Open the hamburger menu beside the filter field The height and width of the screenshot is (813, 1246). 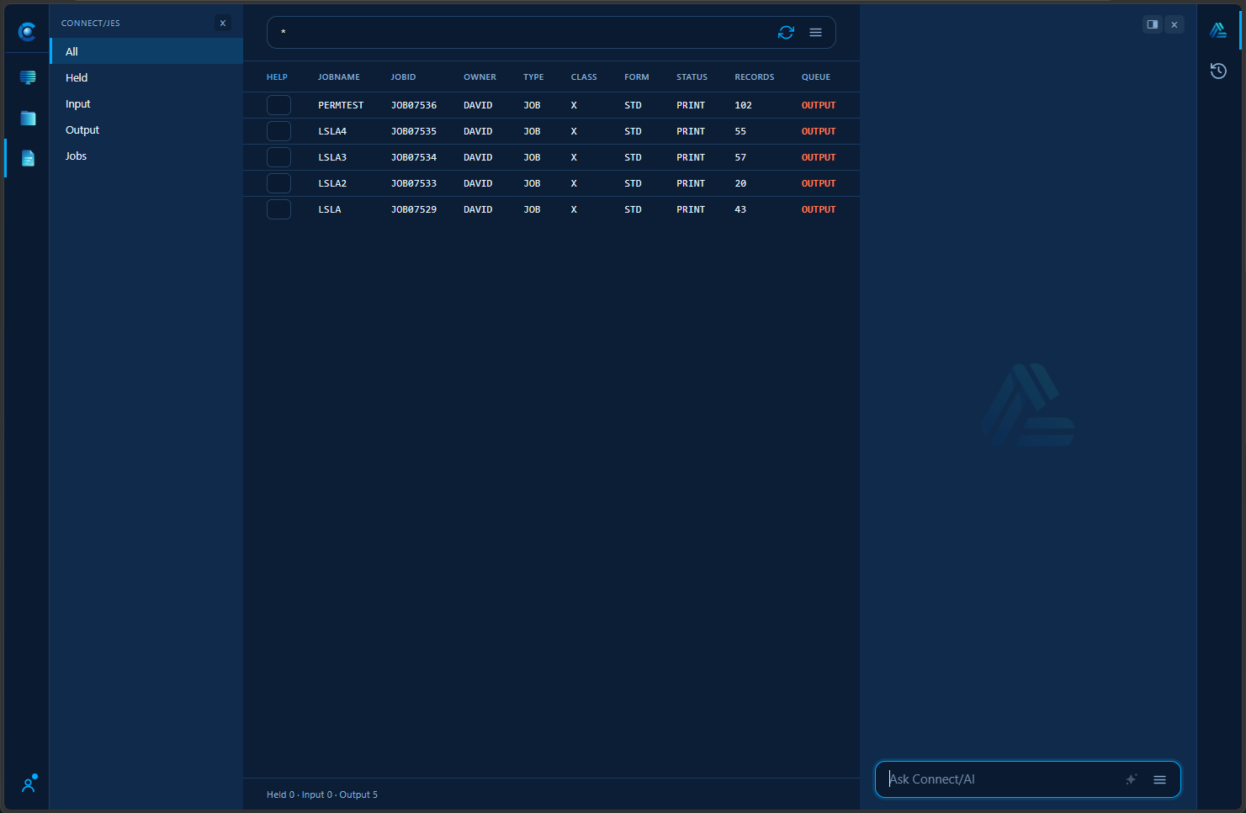click(x=815, y=32)
